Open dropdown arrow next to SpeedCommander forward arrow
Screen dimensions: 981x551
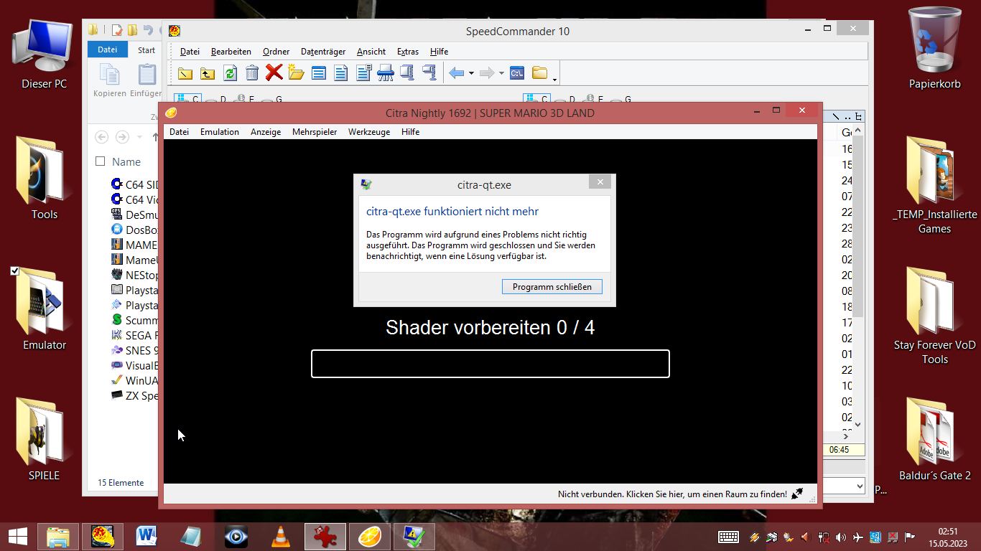[x=501, y=73]
